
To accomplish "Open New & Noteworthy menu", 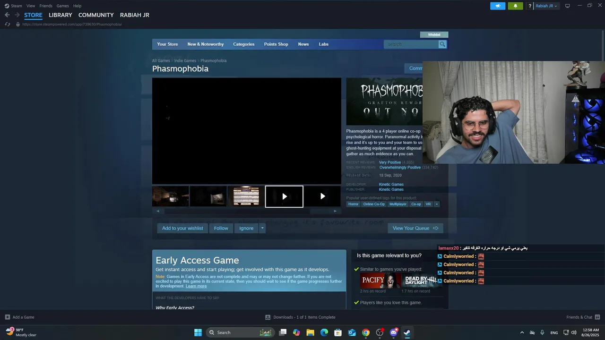I will 206,44.
